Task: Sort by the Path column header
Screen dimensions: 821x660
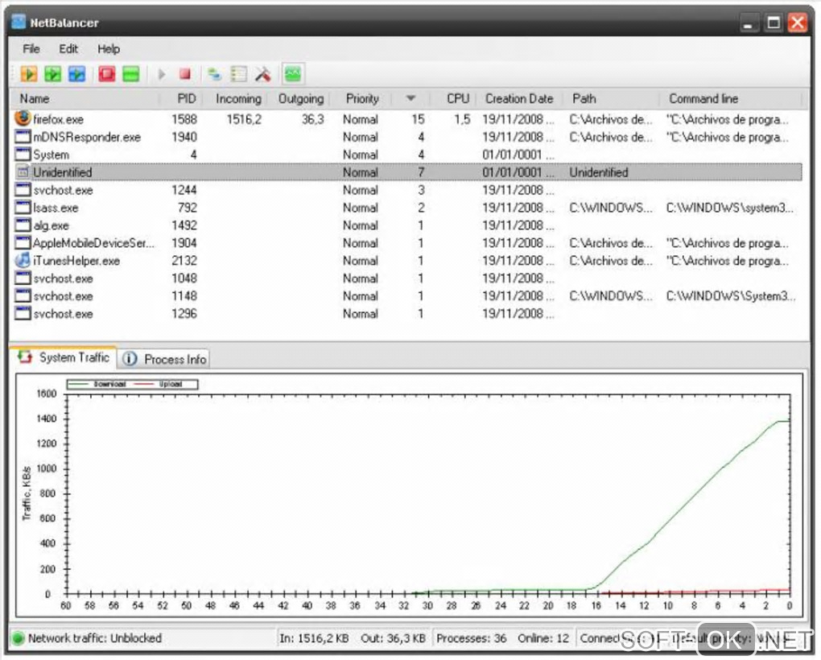Action: pyautogui.click(x=612, y=98)
